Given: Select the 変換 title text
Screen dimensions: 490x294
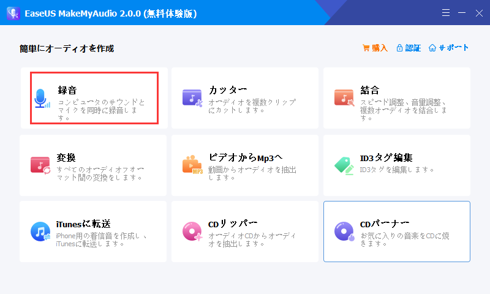Looking at the screenshot, I should pyautogui.click(x=66, y=157).
